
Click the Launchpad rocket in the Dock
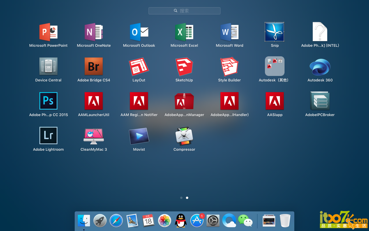(100, 221)
